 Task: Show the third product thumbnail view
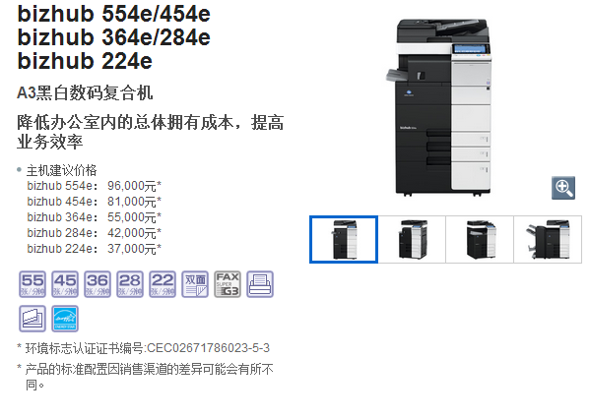coord(480,239)
